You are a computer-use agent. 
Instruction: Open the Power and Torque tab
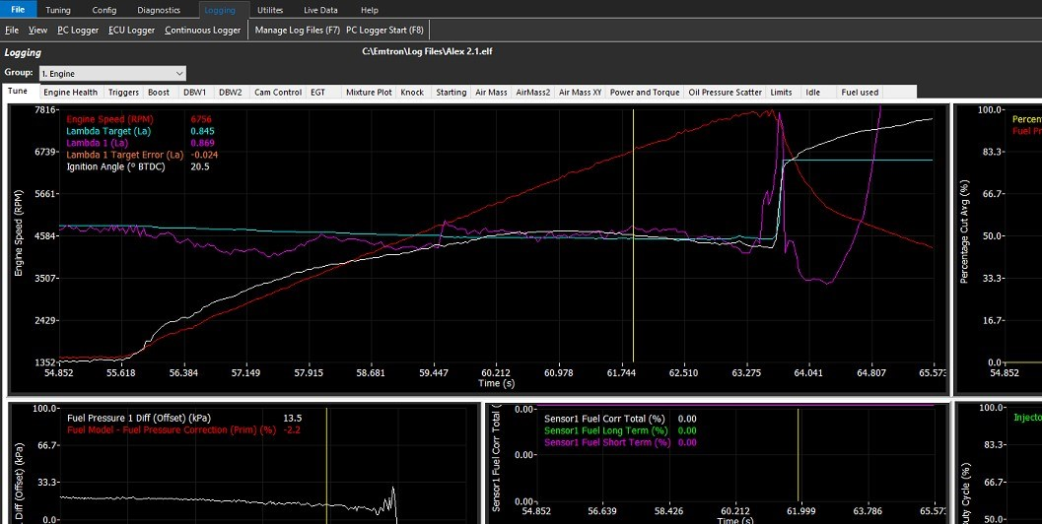coord(645,93)
